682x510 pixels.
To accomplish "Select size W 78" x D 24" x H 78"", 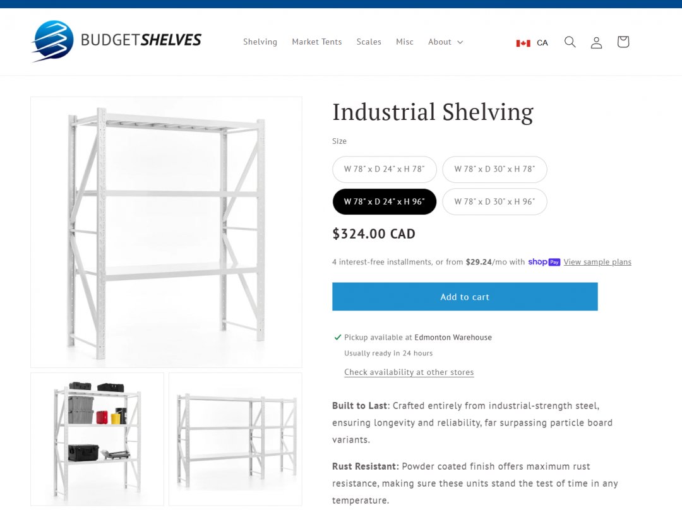I will click(x=385, y=169).
